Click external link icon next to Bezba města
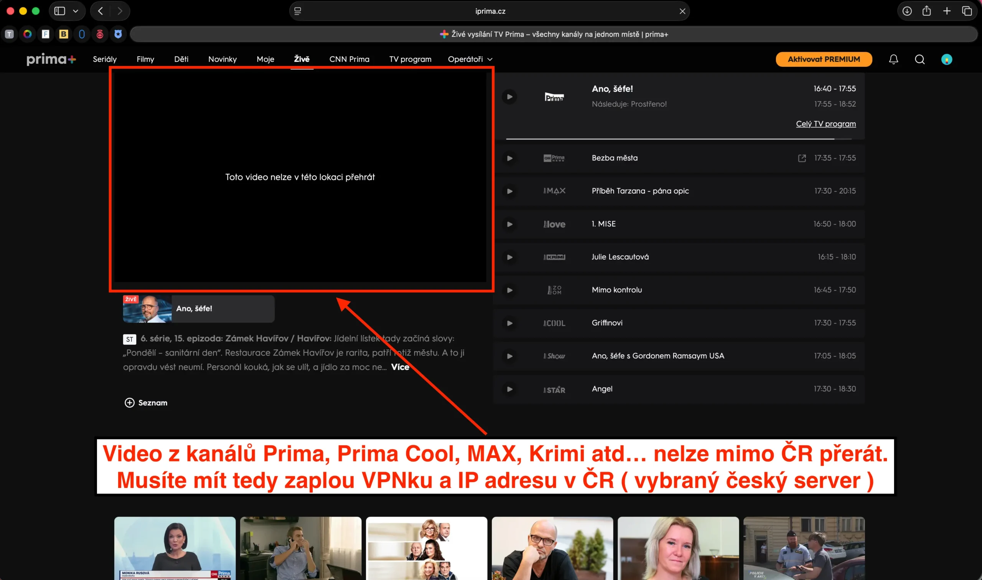 [802, 158]
